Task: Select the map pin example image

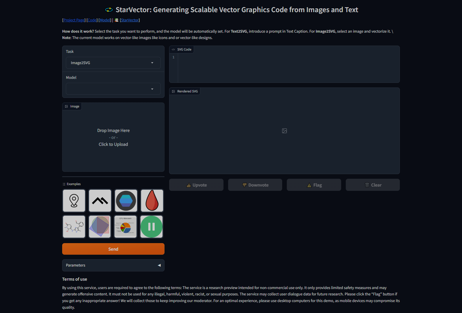Action: pos(74,201)
